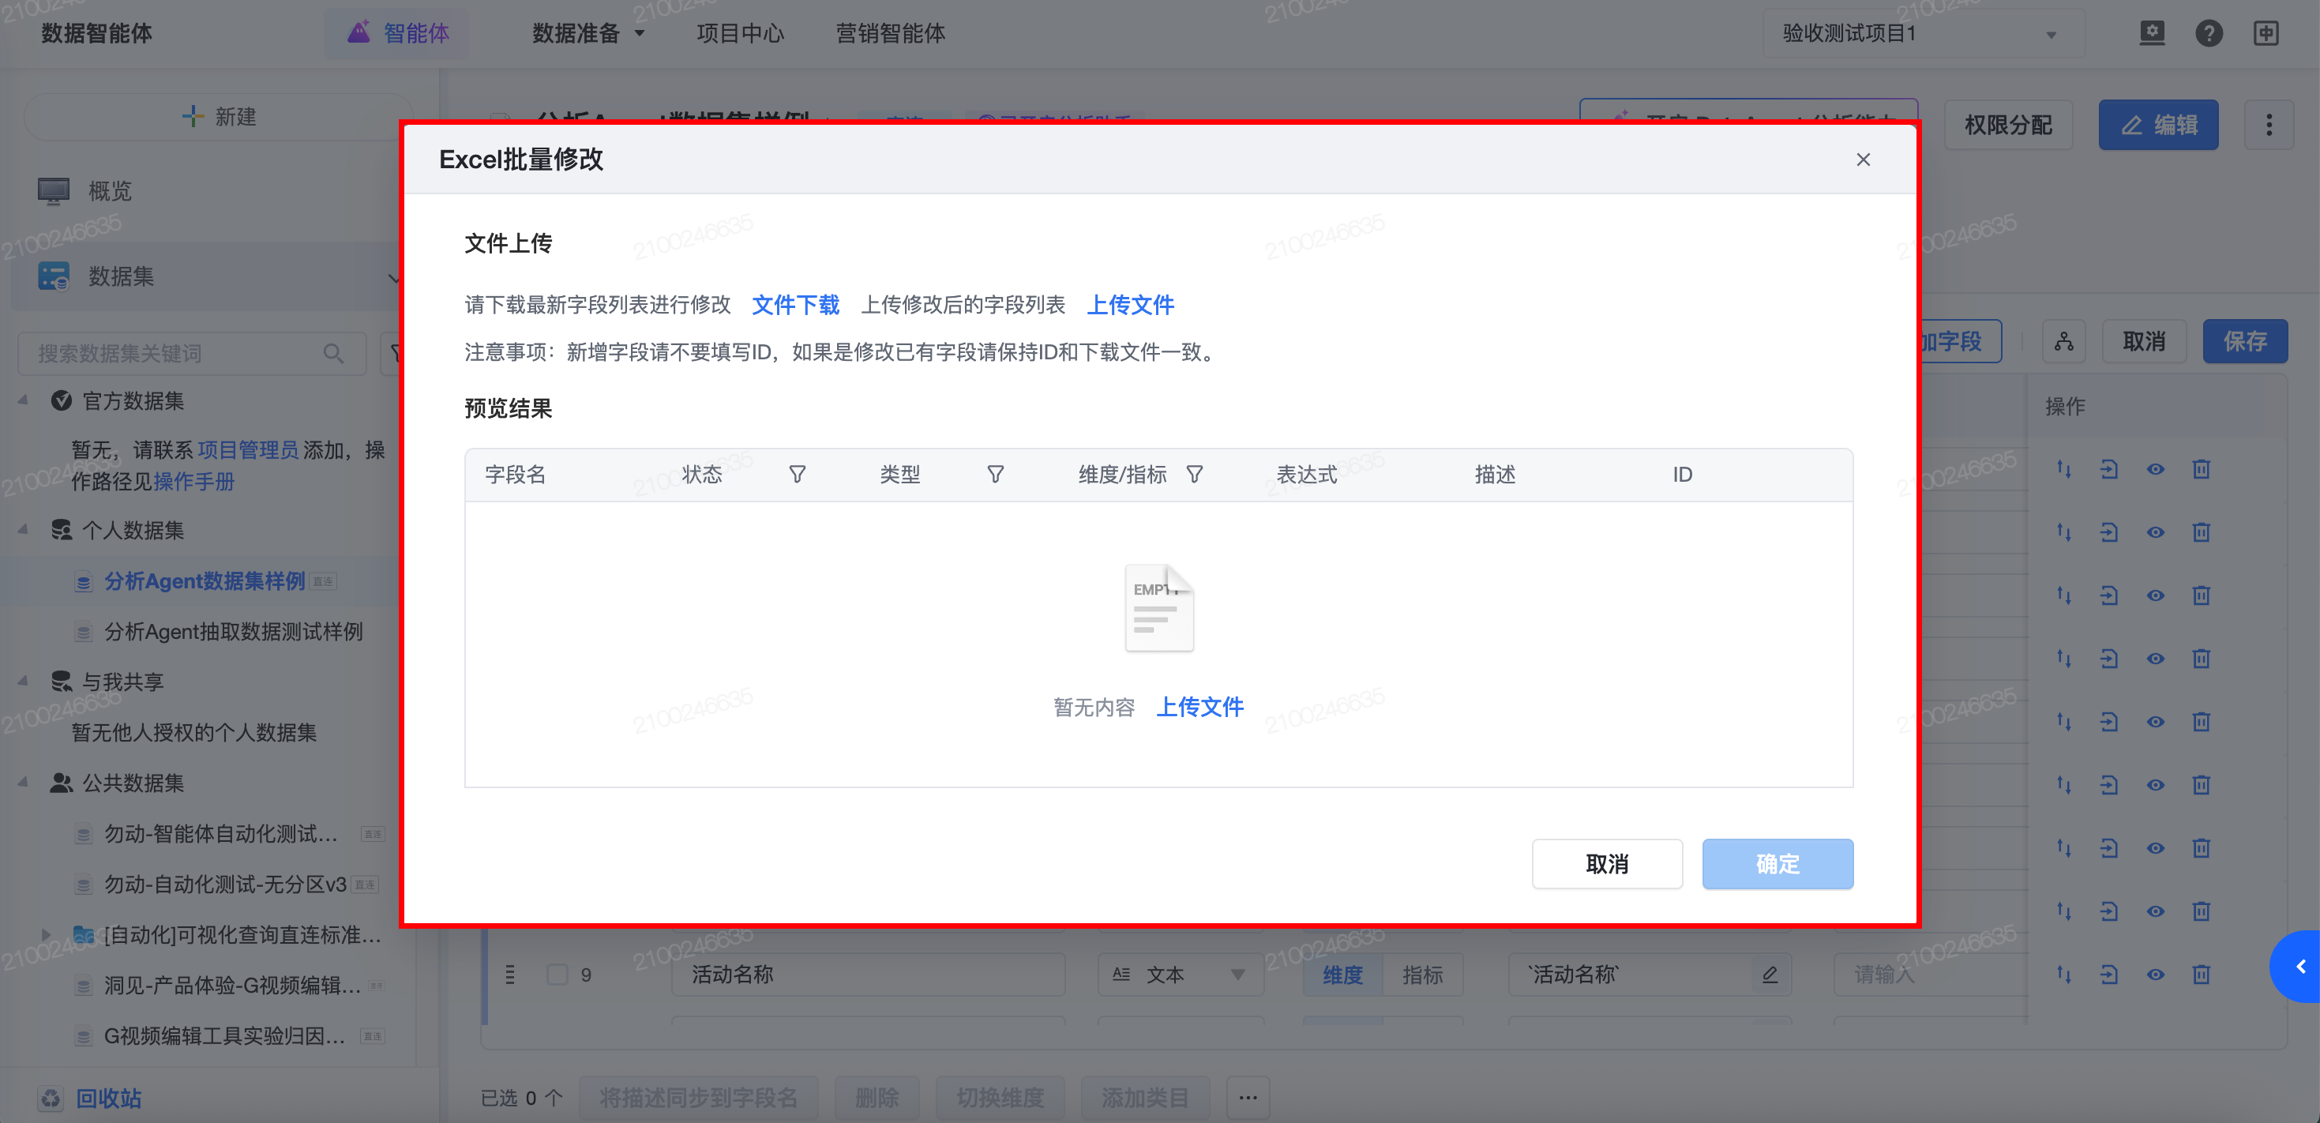The height and width of the screenshot is (1123, 2320).
Task: Click the 搜索数据集关键词 search field
Action: click(180, 354)
